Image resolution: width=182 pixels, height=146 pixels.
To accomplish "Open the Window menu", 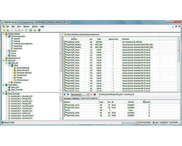I will [x=35, y=26].
